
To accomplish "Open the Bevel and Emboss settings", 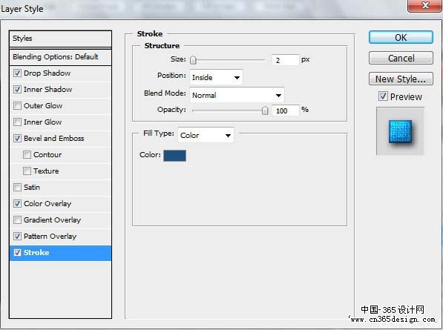I will click(60, 139).
